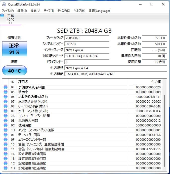Click status orb for row 0C 使用時間
The image size is (170, 174).
[x=6, y=125]
